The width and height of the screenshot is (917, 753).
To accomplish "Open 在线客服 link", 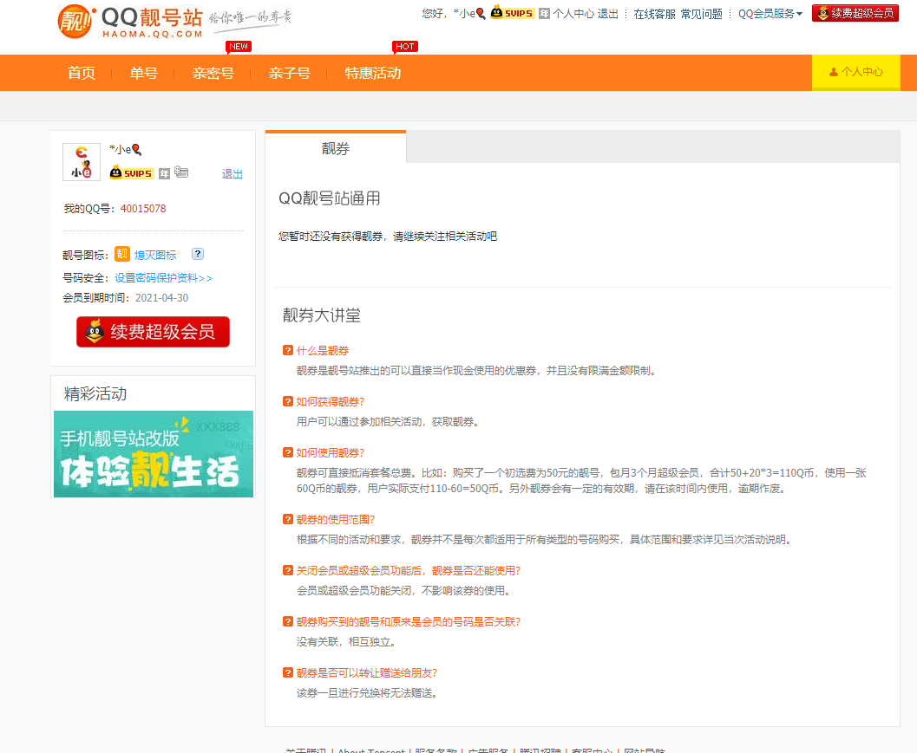I will coord(654,14).
